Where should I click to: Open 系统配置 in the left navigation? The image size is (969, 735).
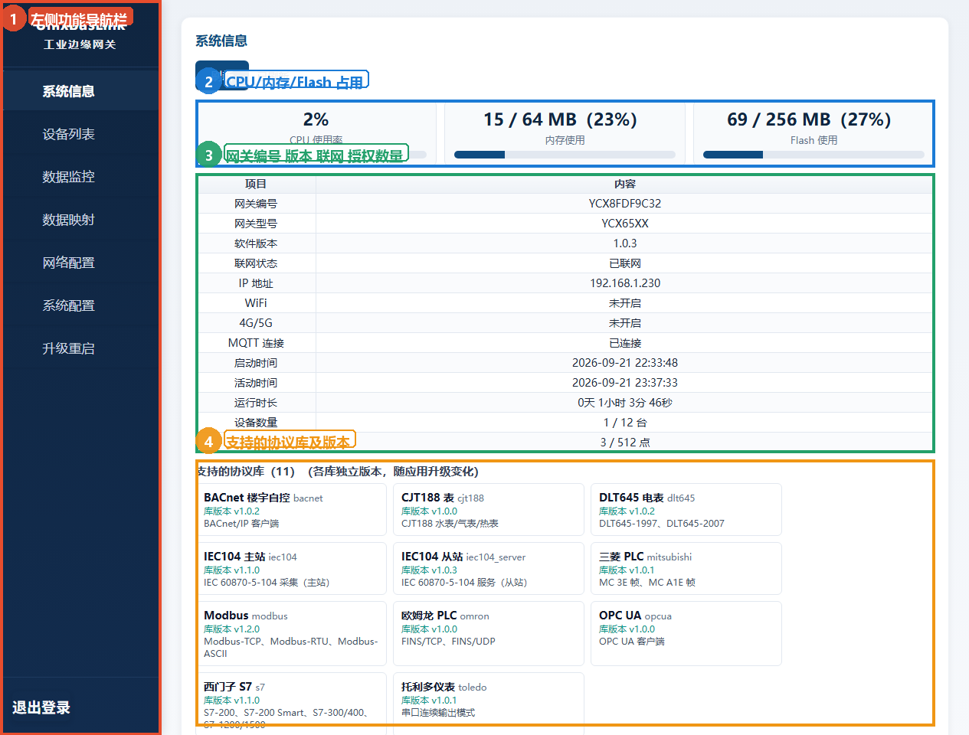(81, 305)
